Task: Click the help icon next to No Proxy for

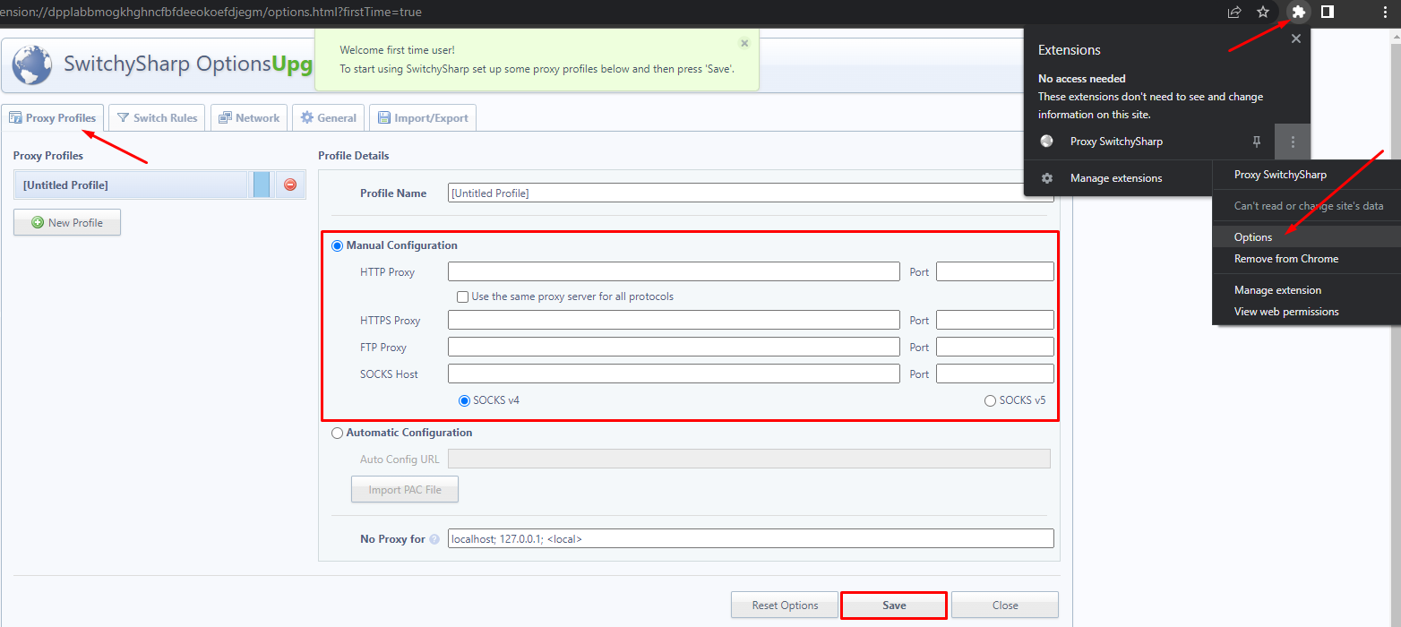Action: pyautogui.click(x=434, y=539)
